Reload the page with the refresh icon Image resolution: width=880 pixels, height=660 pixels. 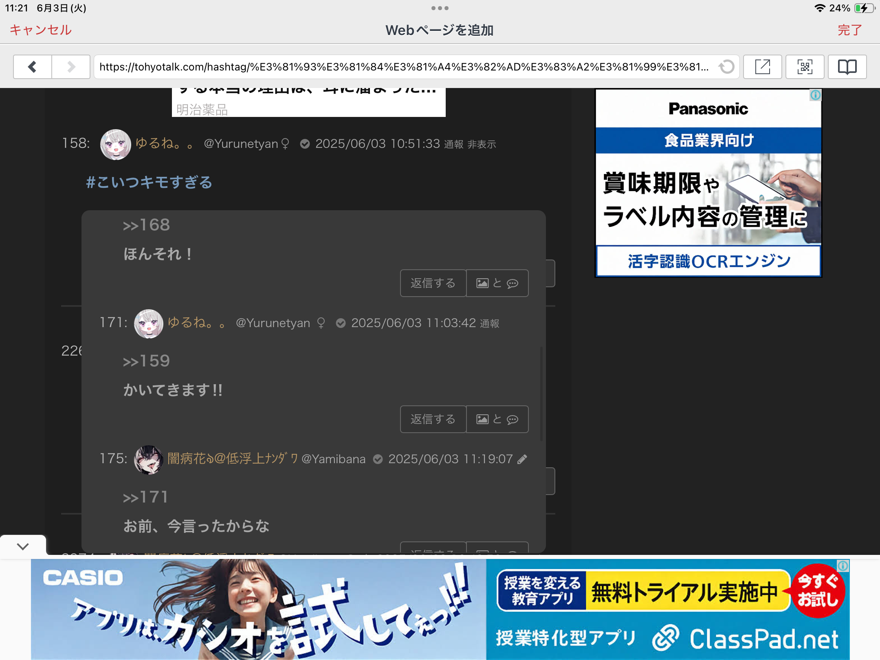coord(726,67)
